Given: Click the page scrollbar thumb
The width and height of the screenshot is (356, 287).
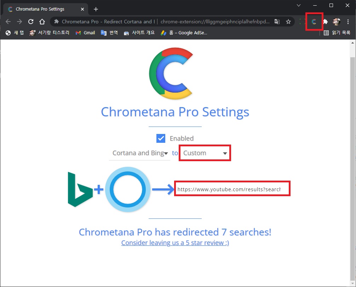Looking at the screenshot, I should (x=352, y=169).
